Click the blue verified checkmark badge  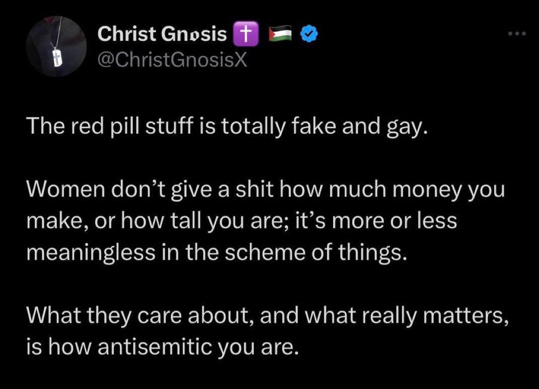click(x=309, y=34)
